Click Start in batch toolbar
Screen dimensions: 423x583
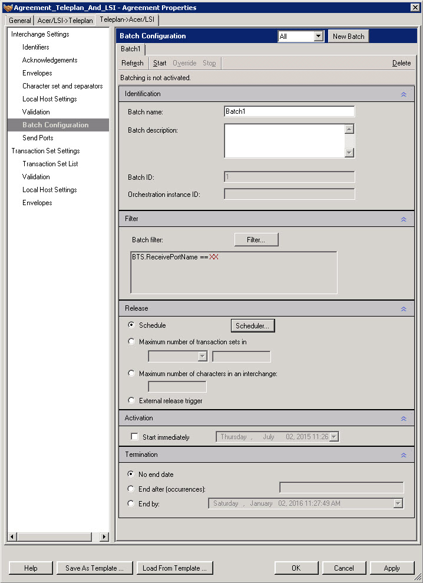(160, 63)
